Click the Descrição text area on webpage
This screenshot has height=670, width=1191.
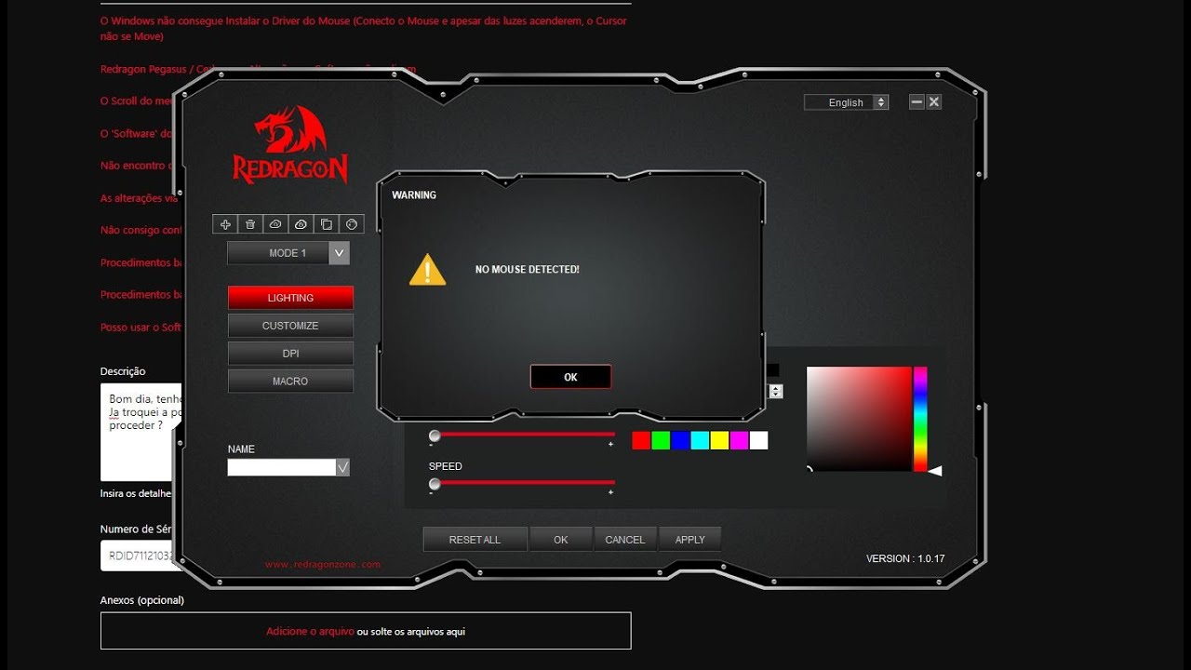coord(141,433)
